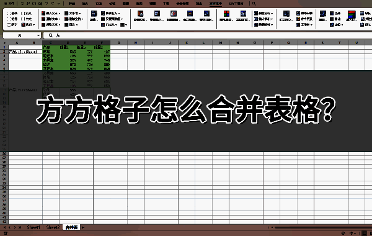
Task: Select row 30 header
Action: pyautogui.click(x=4, y=171)
